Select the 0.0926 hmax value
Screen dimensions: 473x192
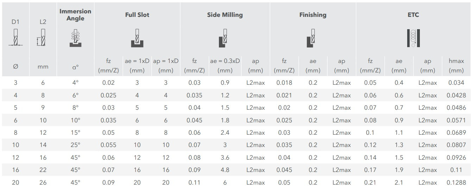(x=456, y=158)
